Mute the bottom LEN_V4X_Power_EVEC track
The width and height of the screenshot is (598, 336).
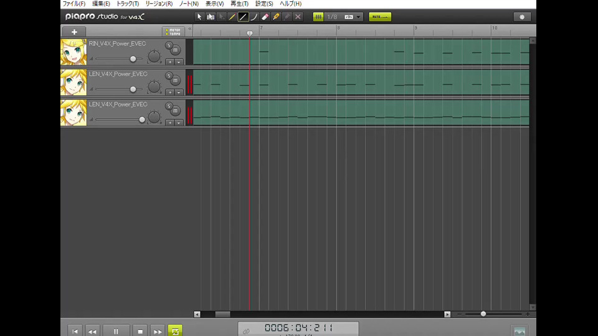coord(176,111)
